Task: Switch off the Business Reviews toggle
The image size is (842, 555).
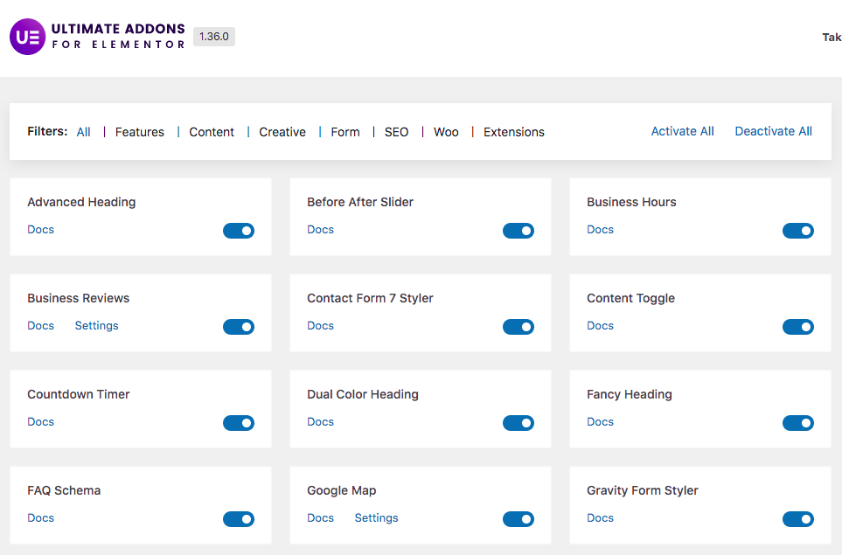Action: coord(239,327)
